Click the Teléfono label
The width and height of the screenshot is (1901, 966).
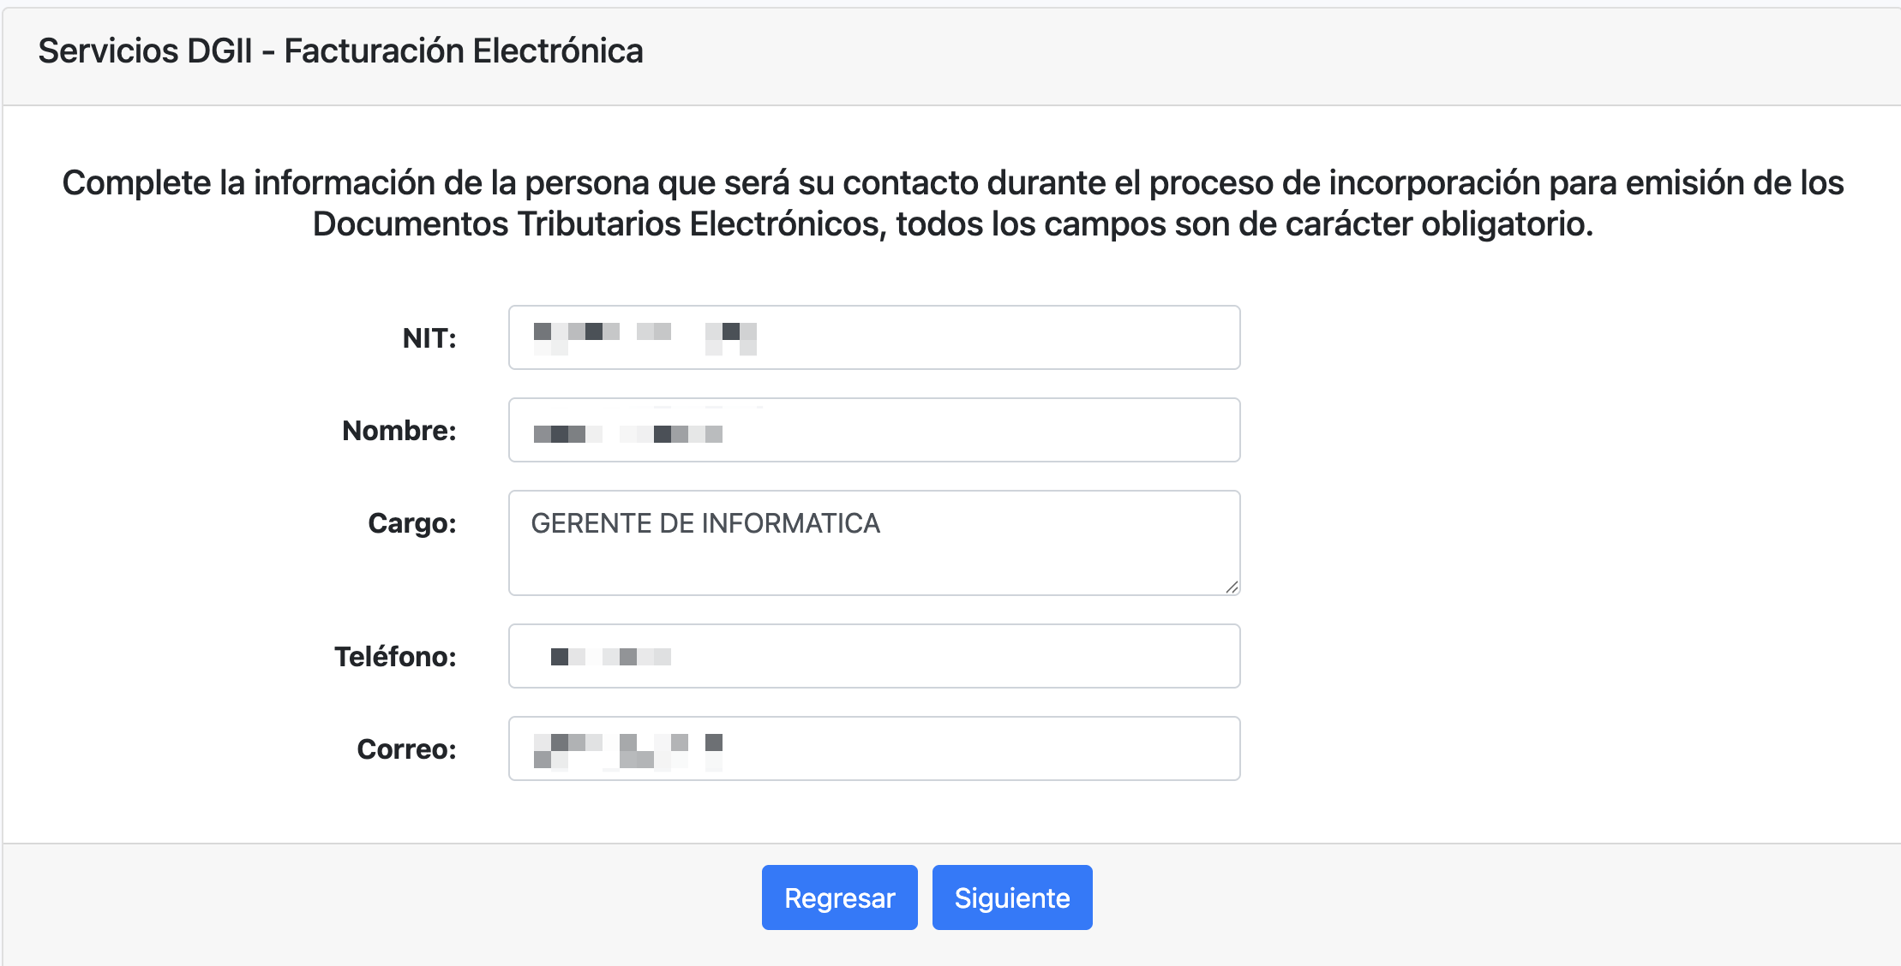pyautogui.click(x=397, y=656)
